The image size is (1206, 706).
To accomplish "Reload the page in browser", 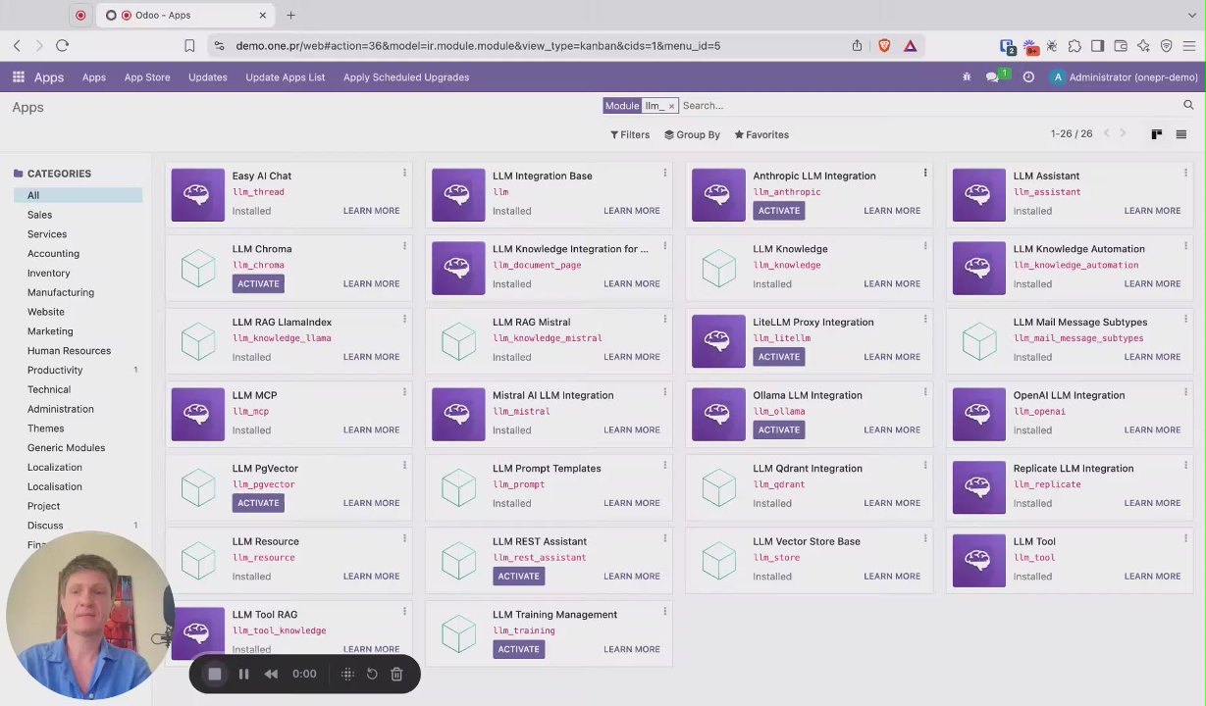I will [x=63, y=45].
